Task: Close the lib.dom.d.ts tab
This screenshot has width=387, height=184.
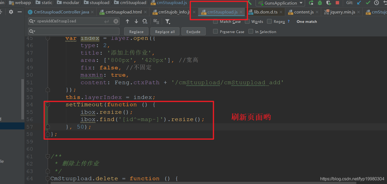Action: 281,12
